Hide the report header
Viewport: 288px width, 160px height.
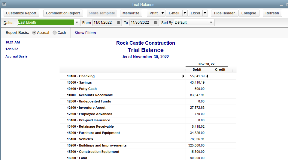(x=224, y=13)
